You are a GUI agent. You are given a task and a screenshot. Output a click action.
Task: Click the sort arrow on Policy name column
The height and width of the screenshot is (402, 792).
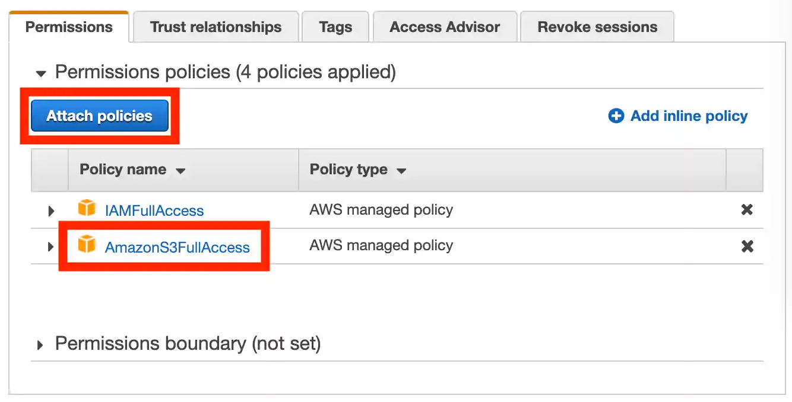click(x=181, y=170)
